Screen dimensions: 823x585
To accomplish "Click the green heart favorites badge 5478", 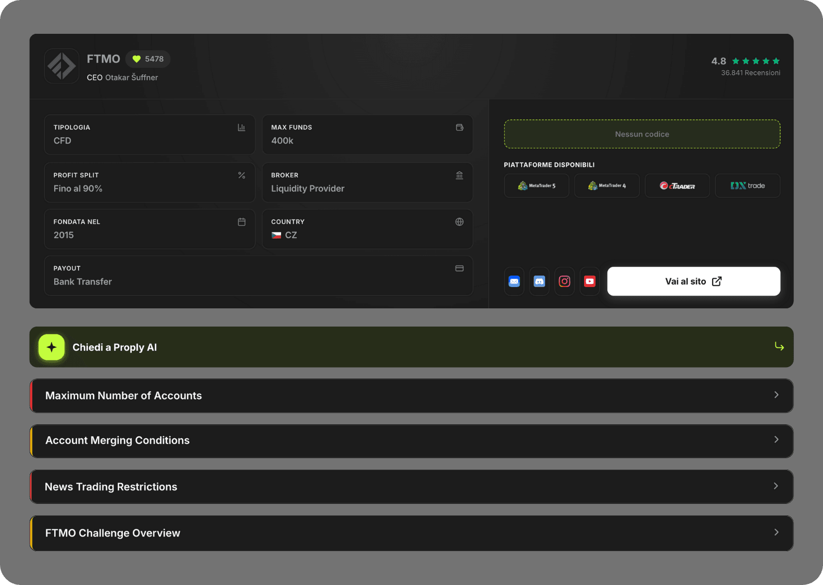I will 148,59.
